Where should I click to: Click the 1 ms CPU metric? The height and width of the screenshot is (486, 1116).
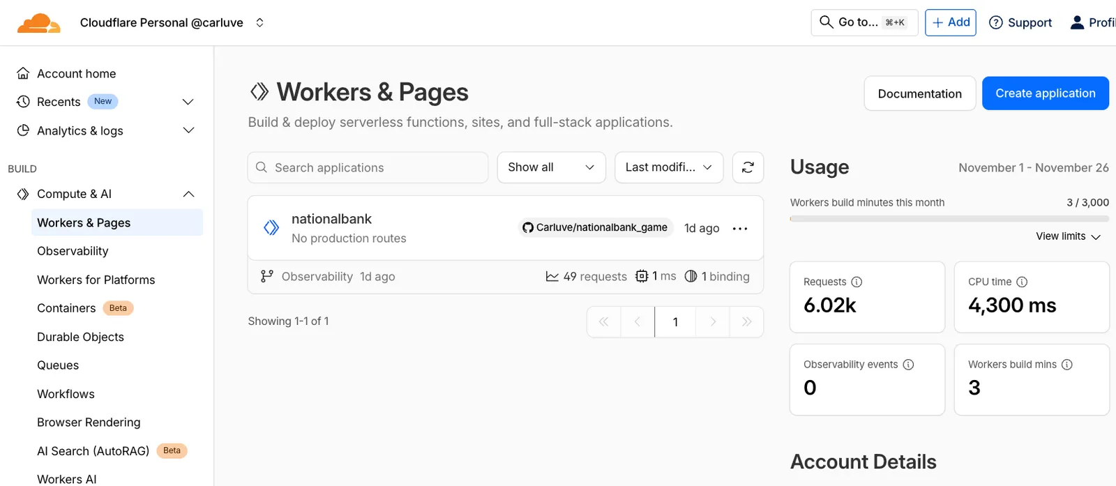[x=656, y=277]
